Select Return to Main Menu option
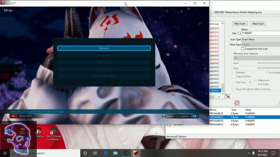The height and width of the screenshot is (157, 280). click(x=104, y=76)
